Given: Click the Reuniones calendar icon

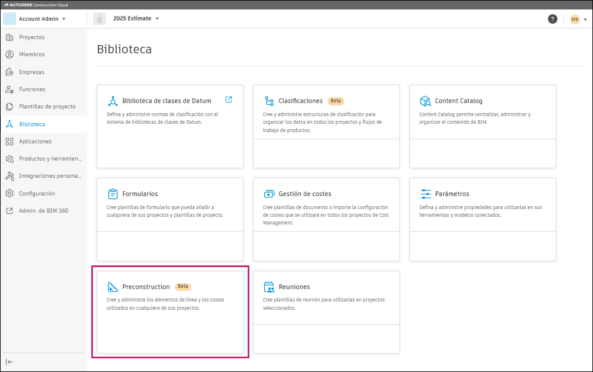Looking at the screenshot, I should [x=269, y=287].
